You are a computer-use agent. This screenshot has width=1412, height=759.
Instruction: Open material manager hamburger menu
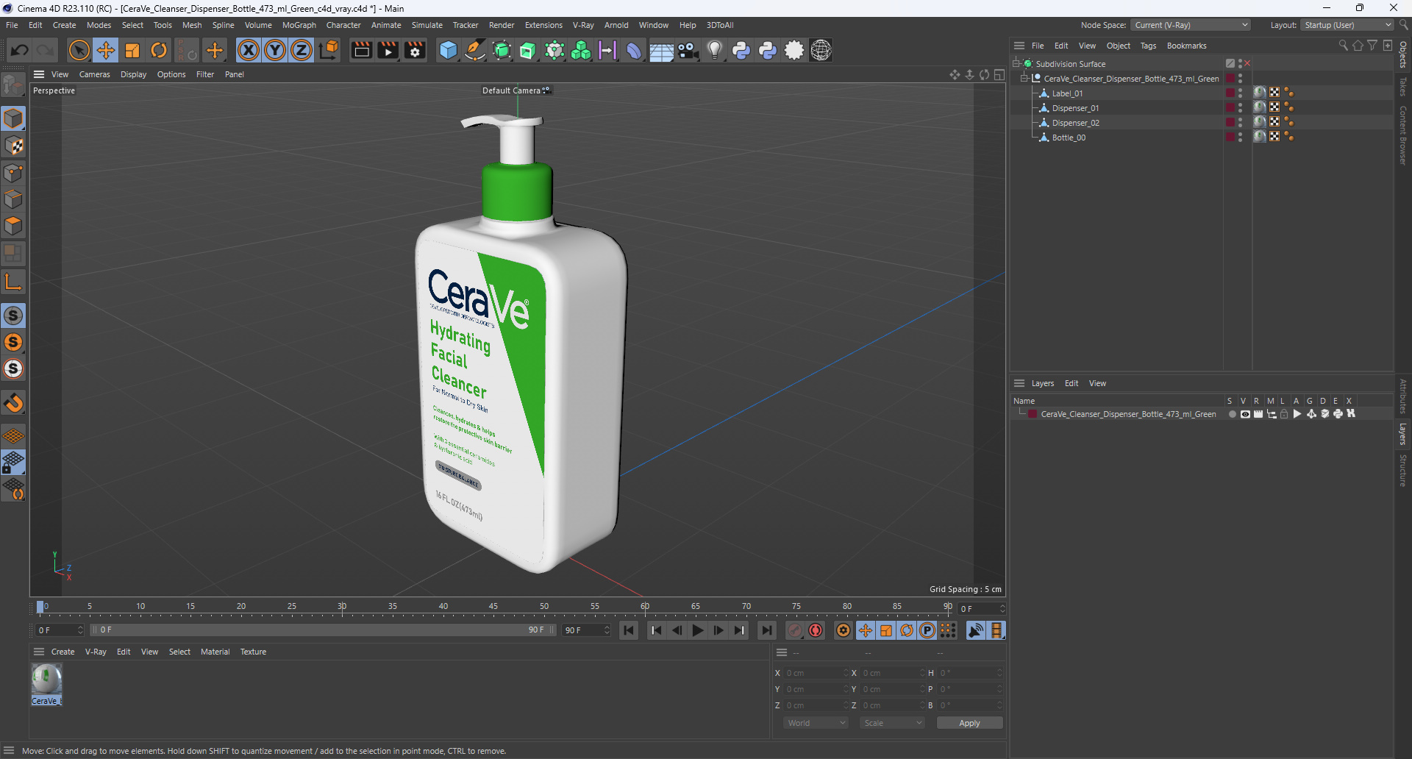pyautogui.click(x=39, y=652)
